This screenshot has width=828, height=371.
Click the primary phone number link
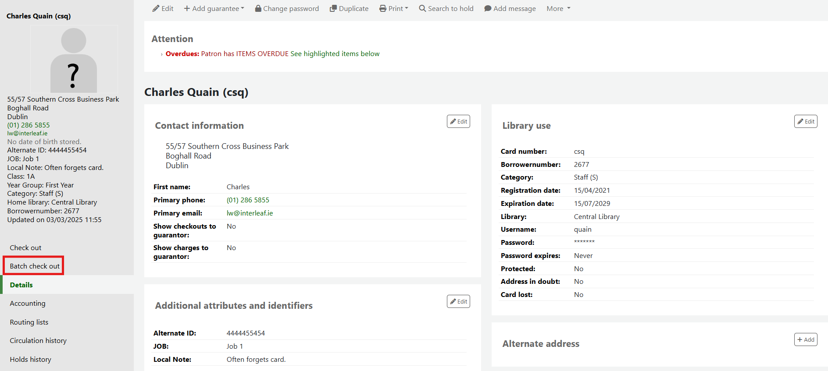click(x=248, y=200)
